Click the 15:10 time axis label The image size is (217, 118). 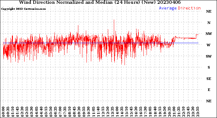click(126, 112)
